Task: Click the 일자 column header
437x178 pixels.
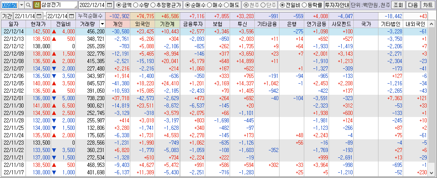Action: [13, 24]
